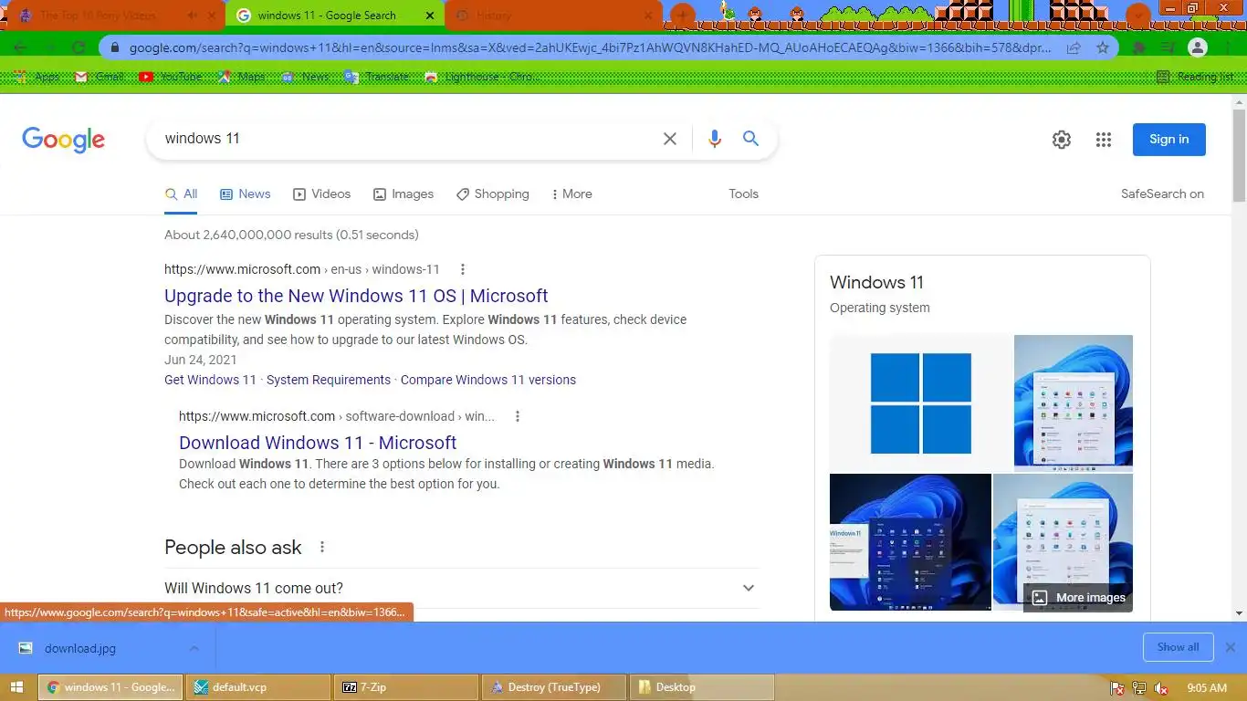This screenshot has height=701, width=1247.
Task: Follow the System Requirements sitelink
Action: (x=329, y=380)
